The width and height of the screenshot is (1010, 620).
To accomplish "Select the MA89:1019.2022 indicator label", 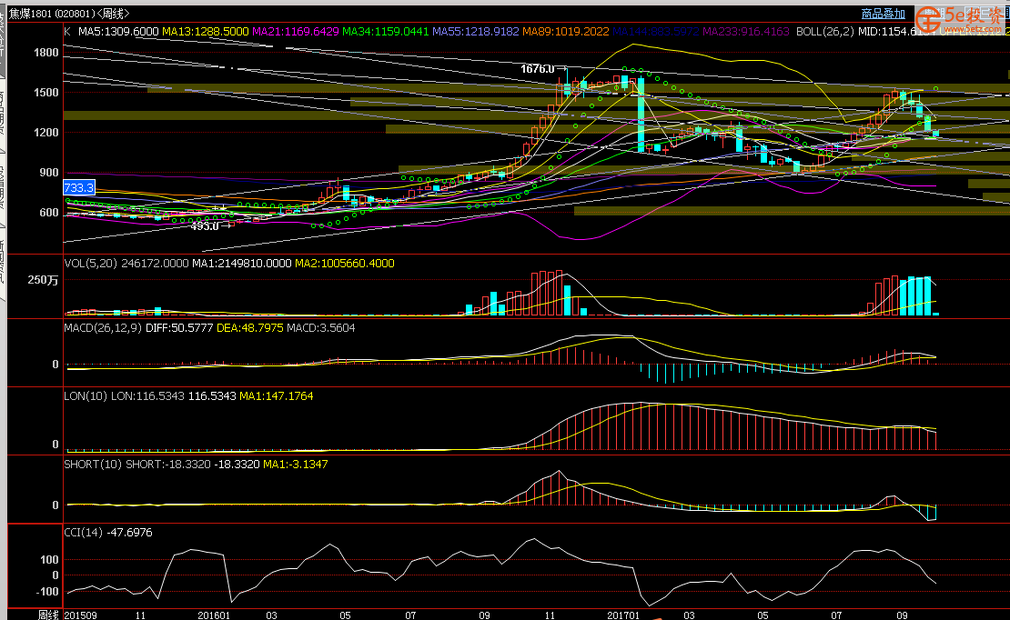I will 566,31.
